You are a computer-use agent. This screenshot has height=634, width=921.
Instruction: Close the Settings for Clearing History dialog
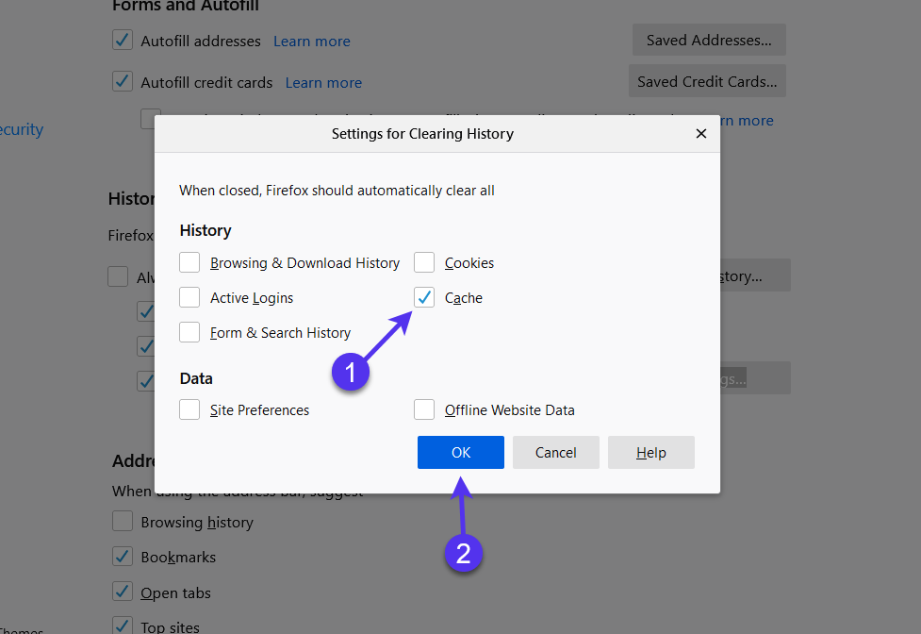click(x=700, y=133)
